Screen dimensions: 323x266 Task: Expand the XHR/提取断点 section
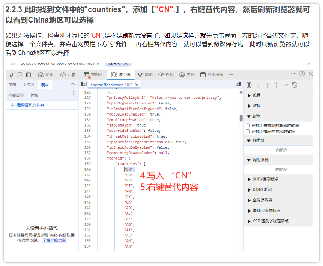click(265, 179)
